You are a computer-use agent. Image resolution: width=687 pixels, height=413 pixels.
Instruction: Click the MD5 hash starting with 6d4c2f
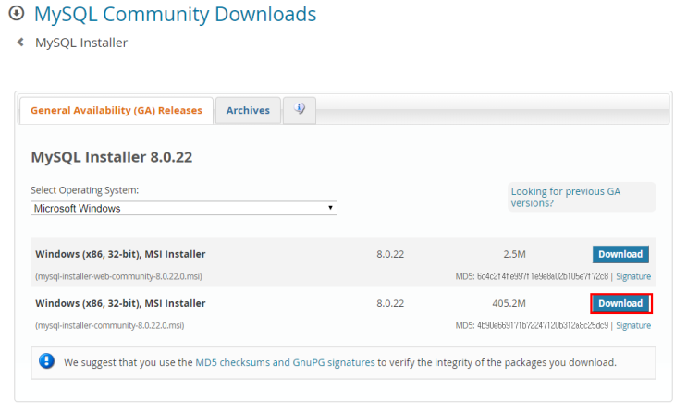[x=543, y=276]
